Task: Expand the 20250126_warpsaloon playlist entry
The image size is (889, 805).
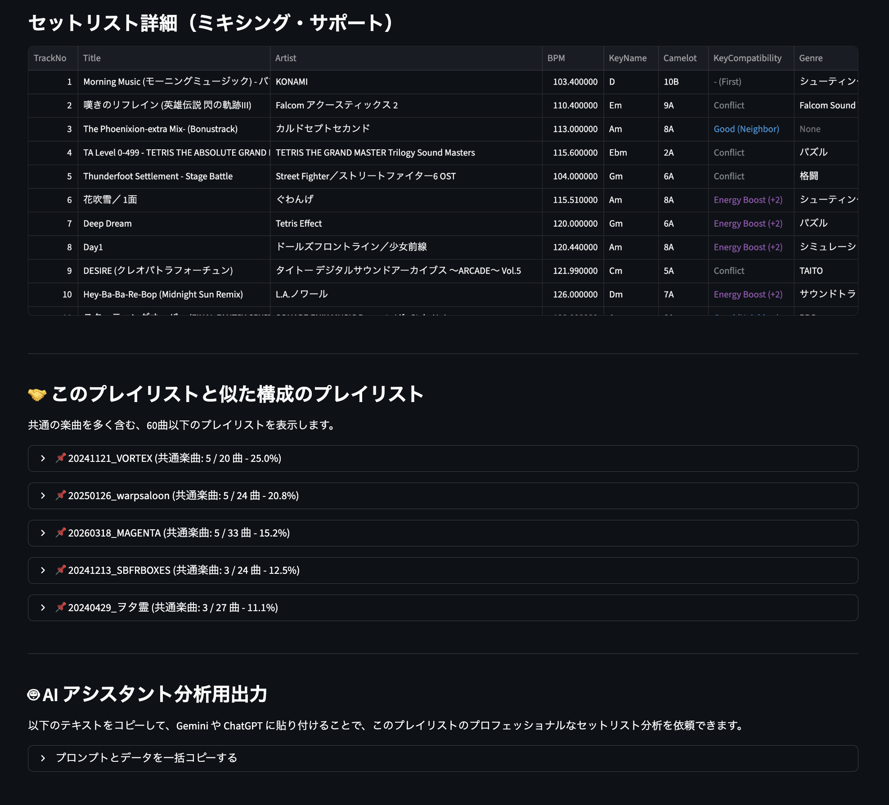Action: pyautogui.click(x=43, y=496)
